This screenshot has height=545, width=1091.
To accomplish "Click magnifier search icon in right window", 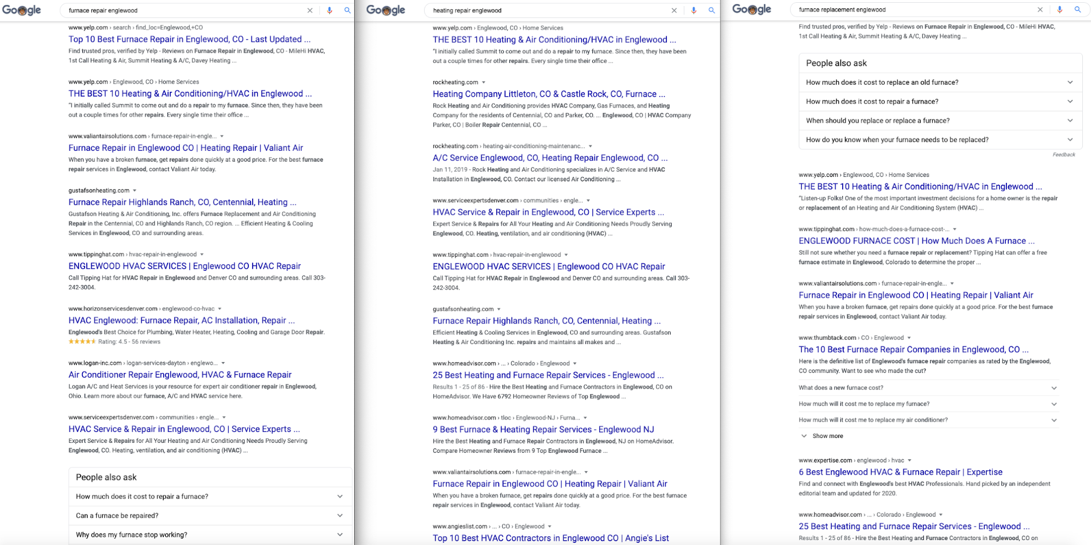I will (1077, 9).
